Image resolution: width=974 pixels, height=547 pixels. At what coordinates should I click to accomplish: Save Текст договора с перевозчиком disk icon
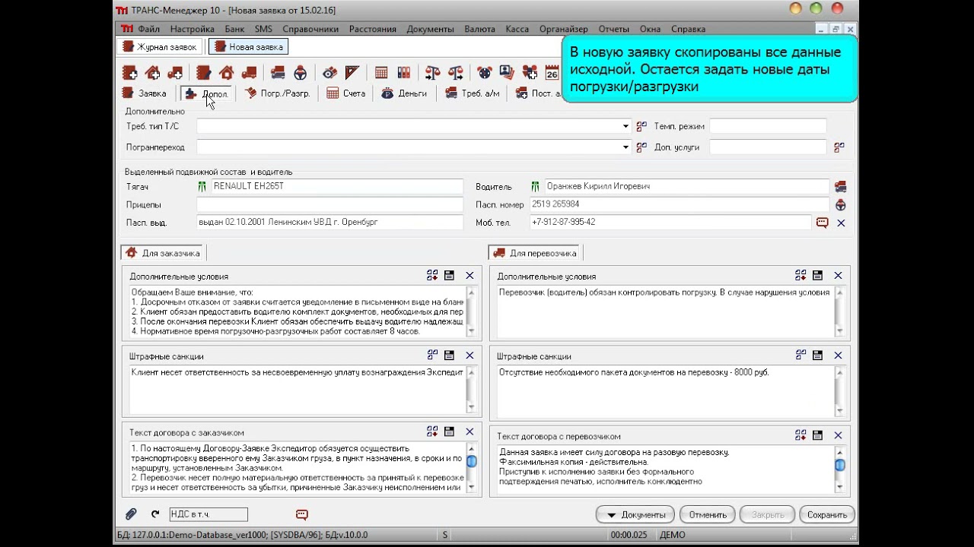(817, 435)
